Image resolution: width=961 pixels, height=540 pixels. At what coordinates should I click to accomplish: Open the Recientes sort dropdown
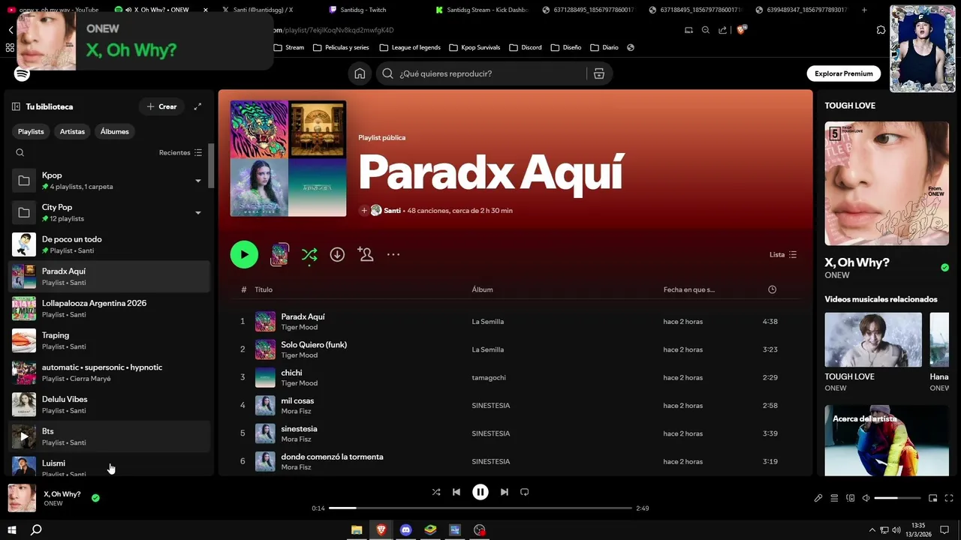point(180,152)
